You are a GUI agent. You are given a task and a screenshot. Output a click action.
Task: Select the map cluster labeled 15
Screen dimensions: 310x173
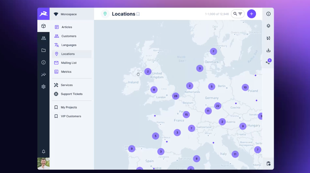tap(186, 115)
